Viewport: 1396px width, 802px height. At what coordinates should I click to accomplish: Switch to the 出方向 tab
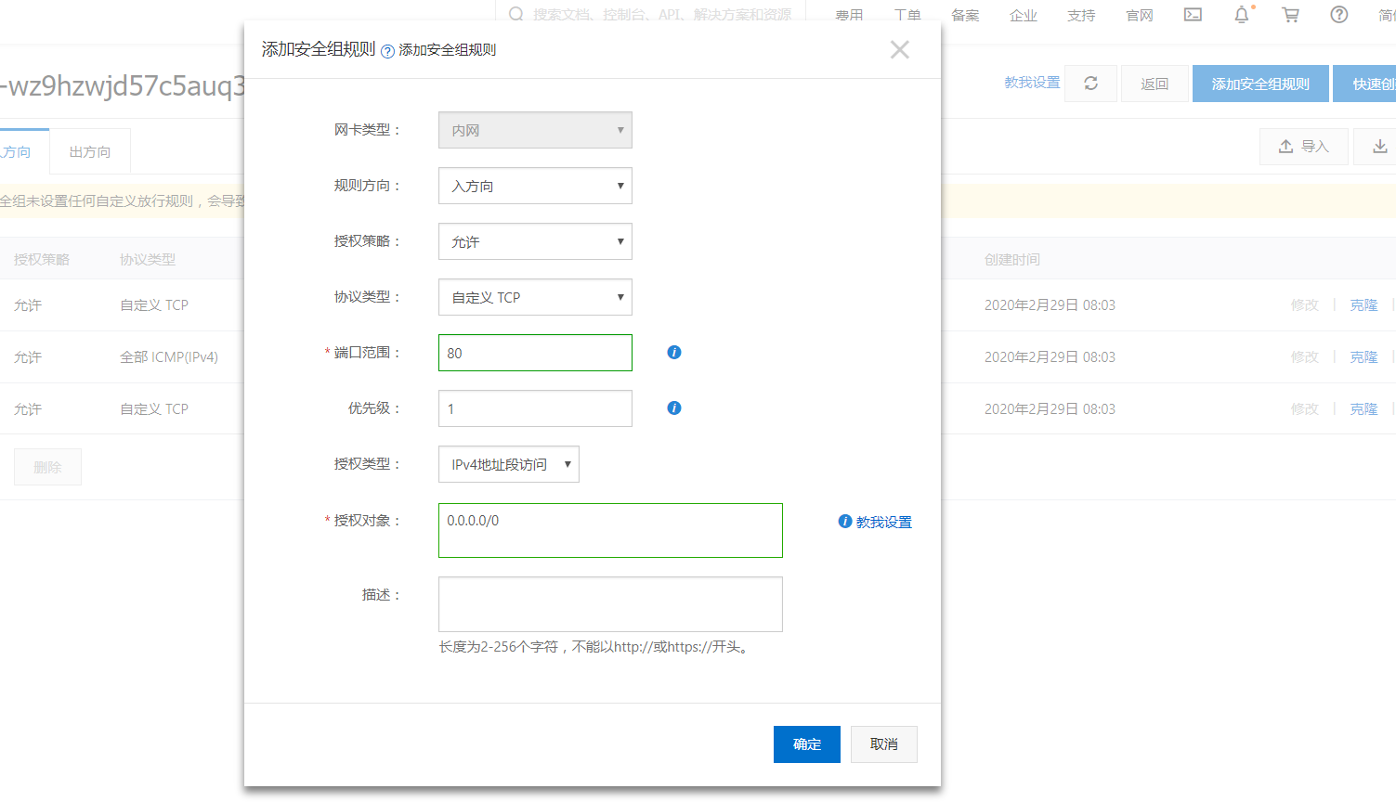[90, 152]
